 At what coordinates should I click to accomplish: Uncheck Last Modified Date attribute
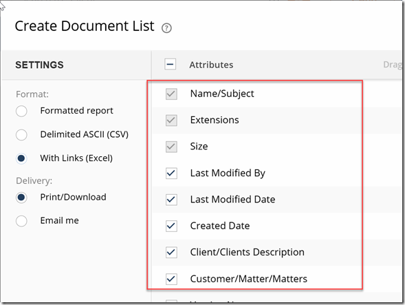(x=171, y=200)
